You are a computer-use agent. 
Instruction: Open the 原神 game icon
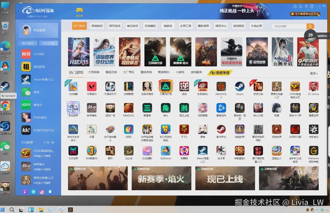click(203, 129)
